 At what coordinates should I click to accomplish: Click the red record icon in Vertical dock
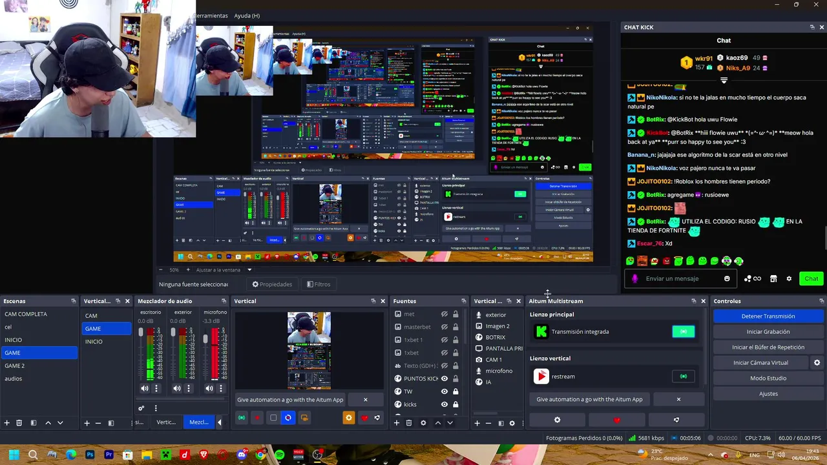coord(257,418)
